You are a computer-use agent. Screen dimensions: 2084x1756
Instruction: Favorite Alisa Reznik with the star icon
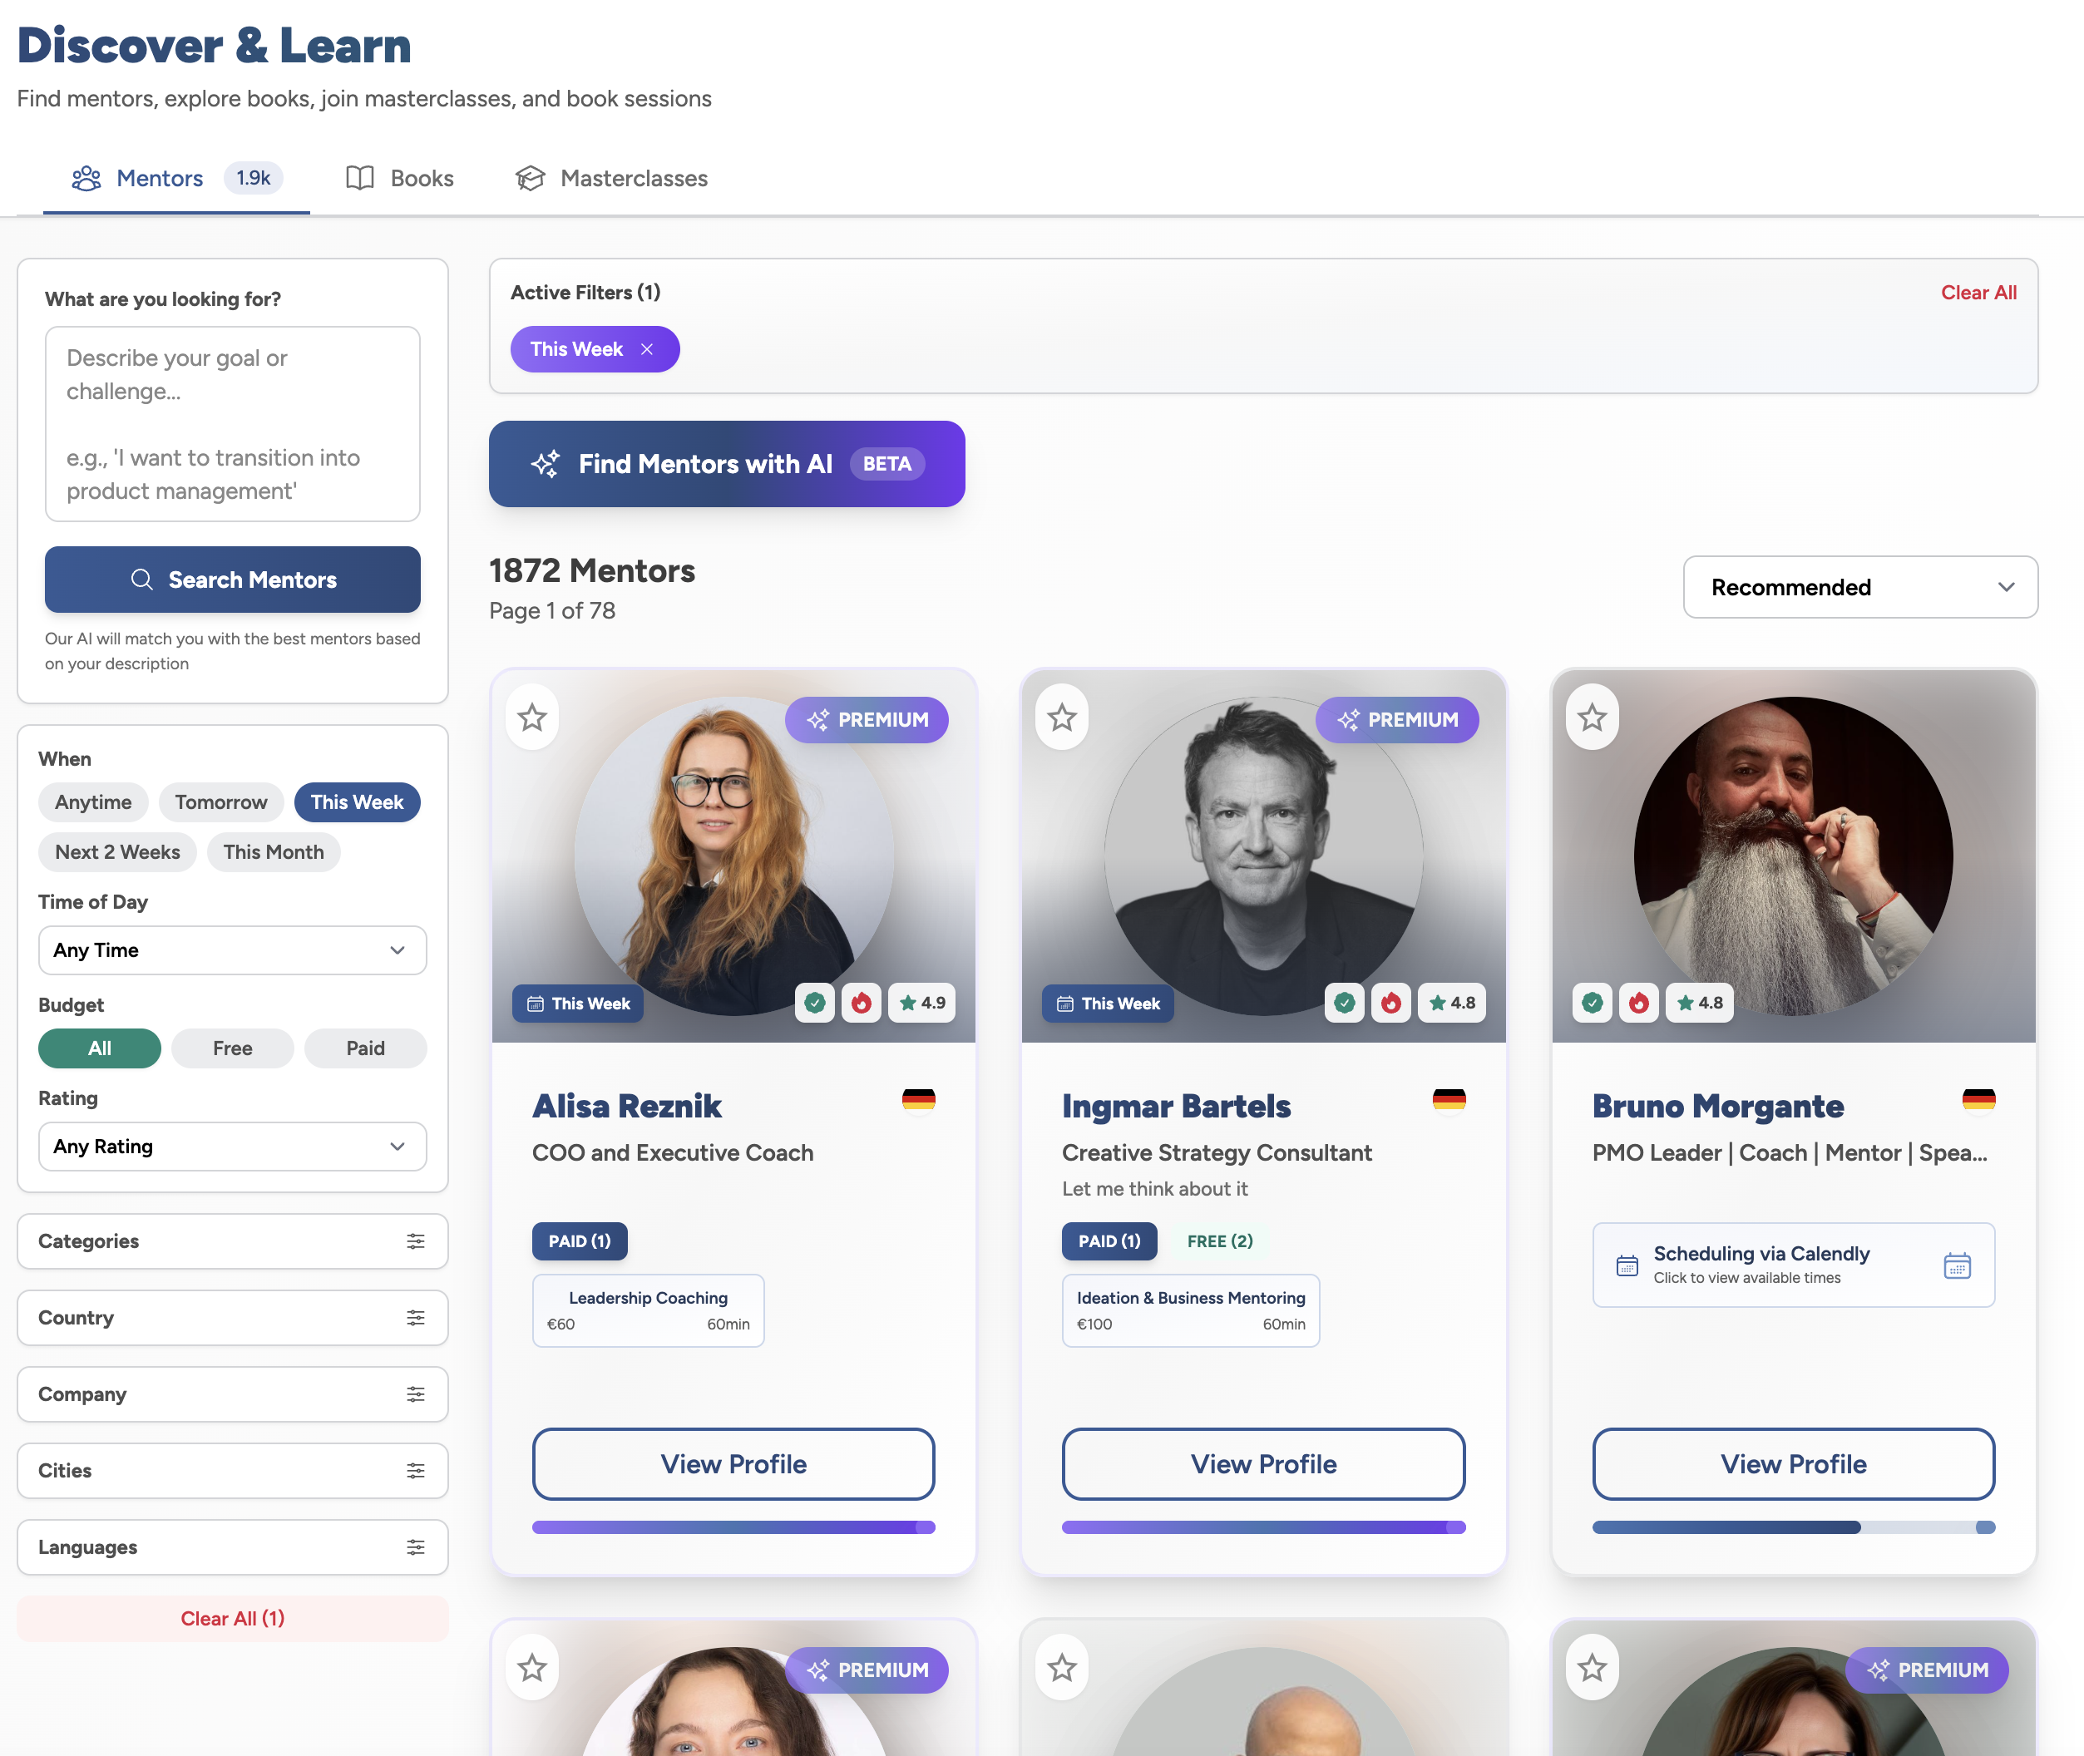533,718
